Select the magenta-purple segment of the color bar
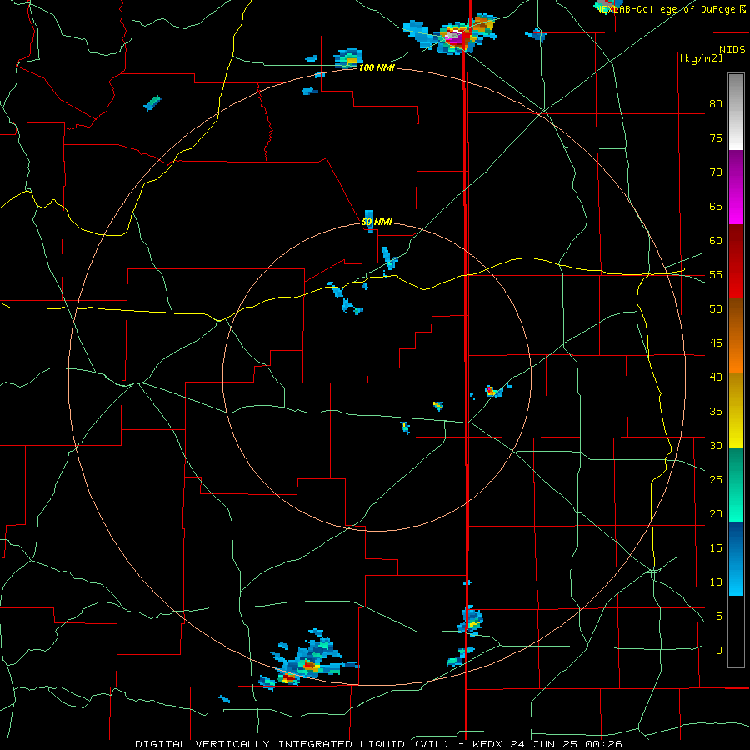Screen dimensions: 750x750 tap(736, 187)
